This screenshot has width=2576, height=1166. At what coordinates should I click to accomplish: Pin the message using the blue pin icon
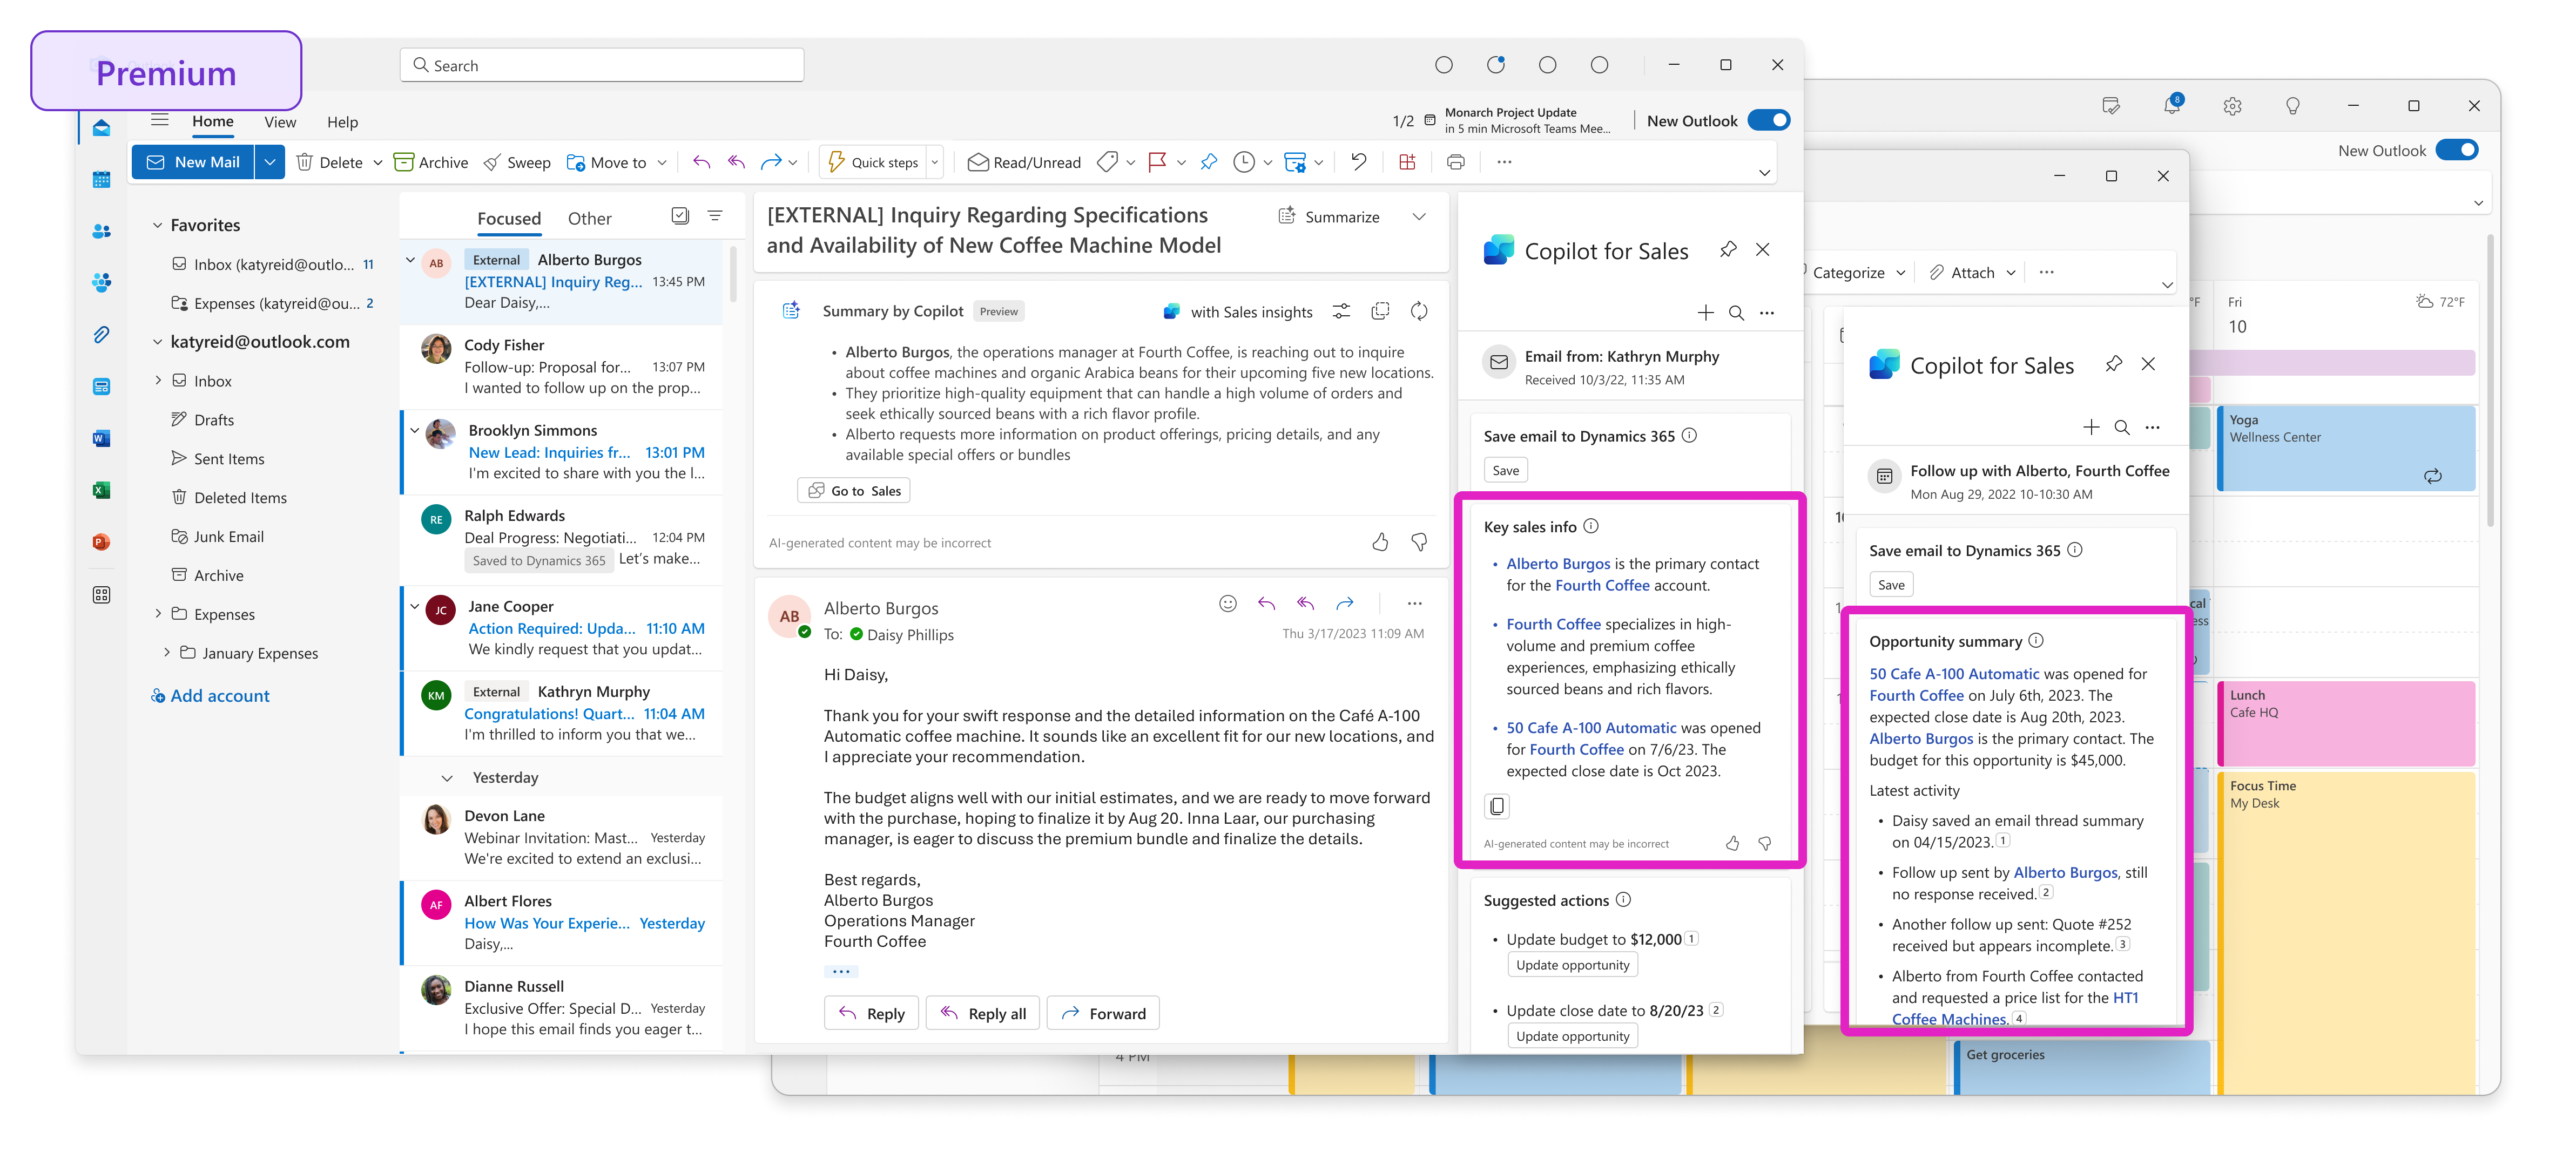1209,161
